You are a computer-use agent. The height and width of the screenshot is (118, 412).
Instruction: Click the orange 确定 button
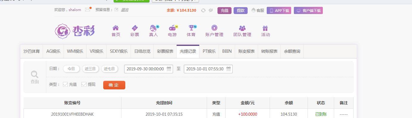[x=114, y=85]
